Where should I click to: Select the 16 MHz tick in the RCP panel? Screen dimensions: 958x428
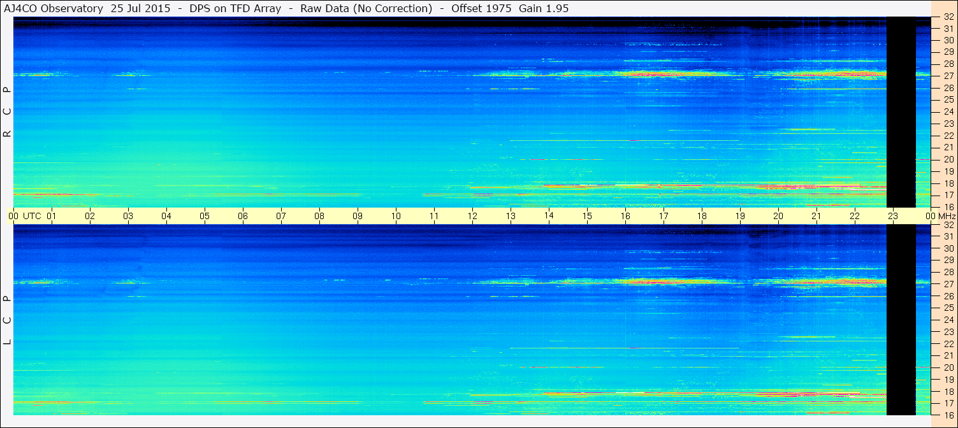[948, 207]
